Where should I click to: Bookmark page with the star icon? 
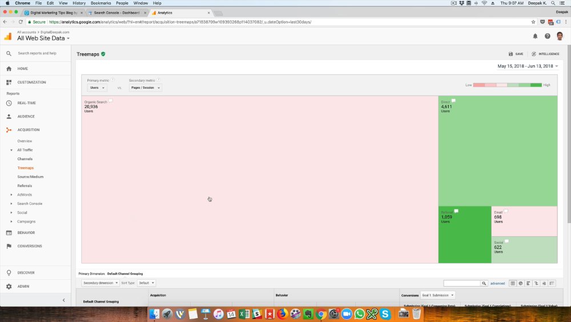[533, 22]
